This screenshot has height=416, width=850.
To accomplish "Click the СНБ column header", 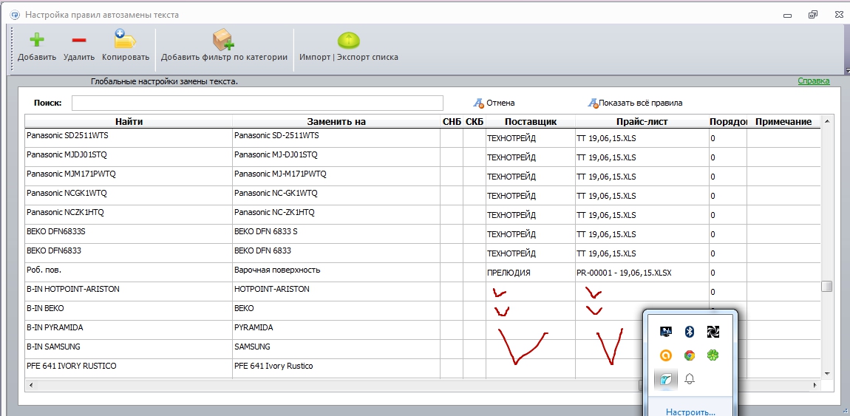I will coord(452,122).
